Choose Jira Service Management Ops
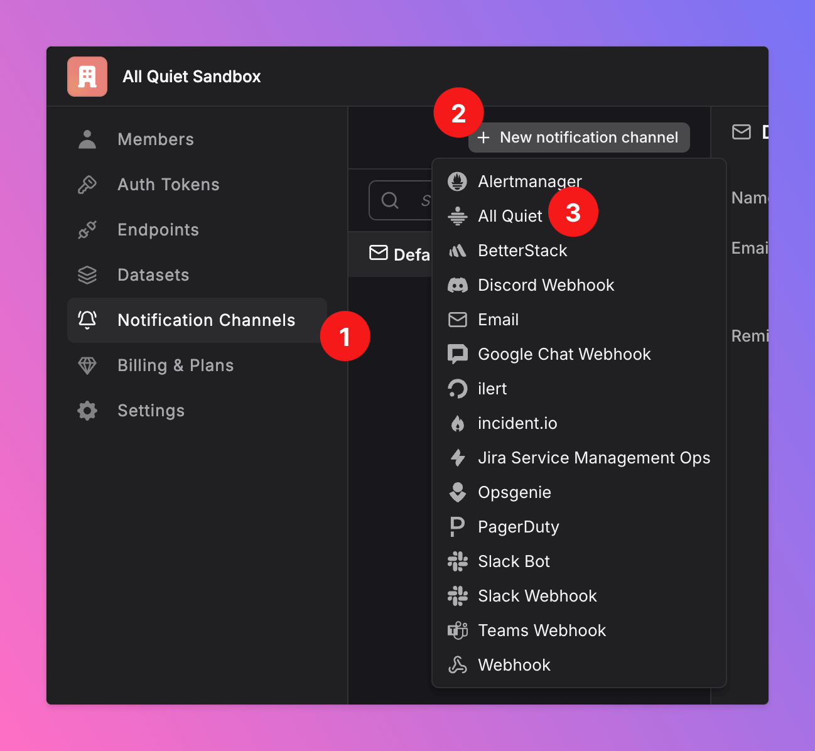This screenshot has height=751, width=815. (x=579, y=458)
